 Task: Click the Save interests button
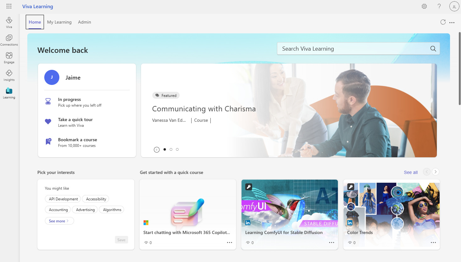tap(121, 240)
